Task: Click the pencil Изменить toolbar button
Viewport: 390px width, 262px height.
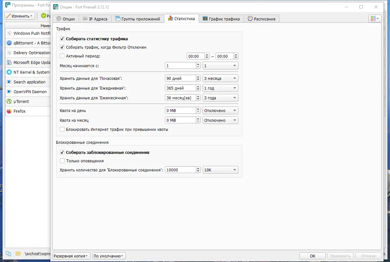Action: [20, 16]
